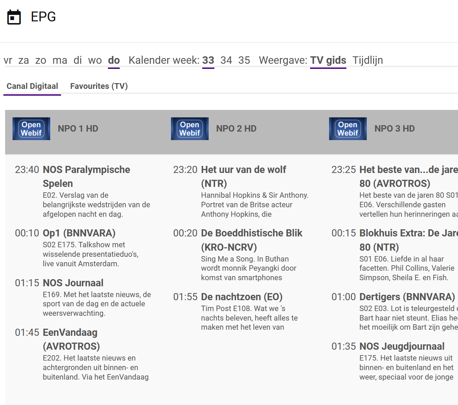Click the 'Kalender week:' label
Viewport: 458px width, 405px height.
click(164, 60)
